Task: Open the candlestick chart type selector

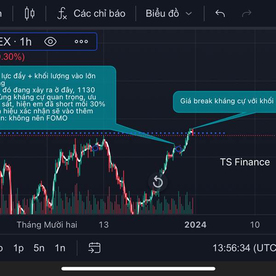Action: 29,13
